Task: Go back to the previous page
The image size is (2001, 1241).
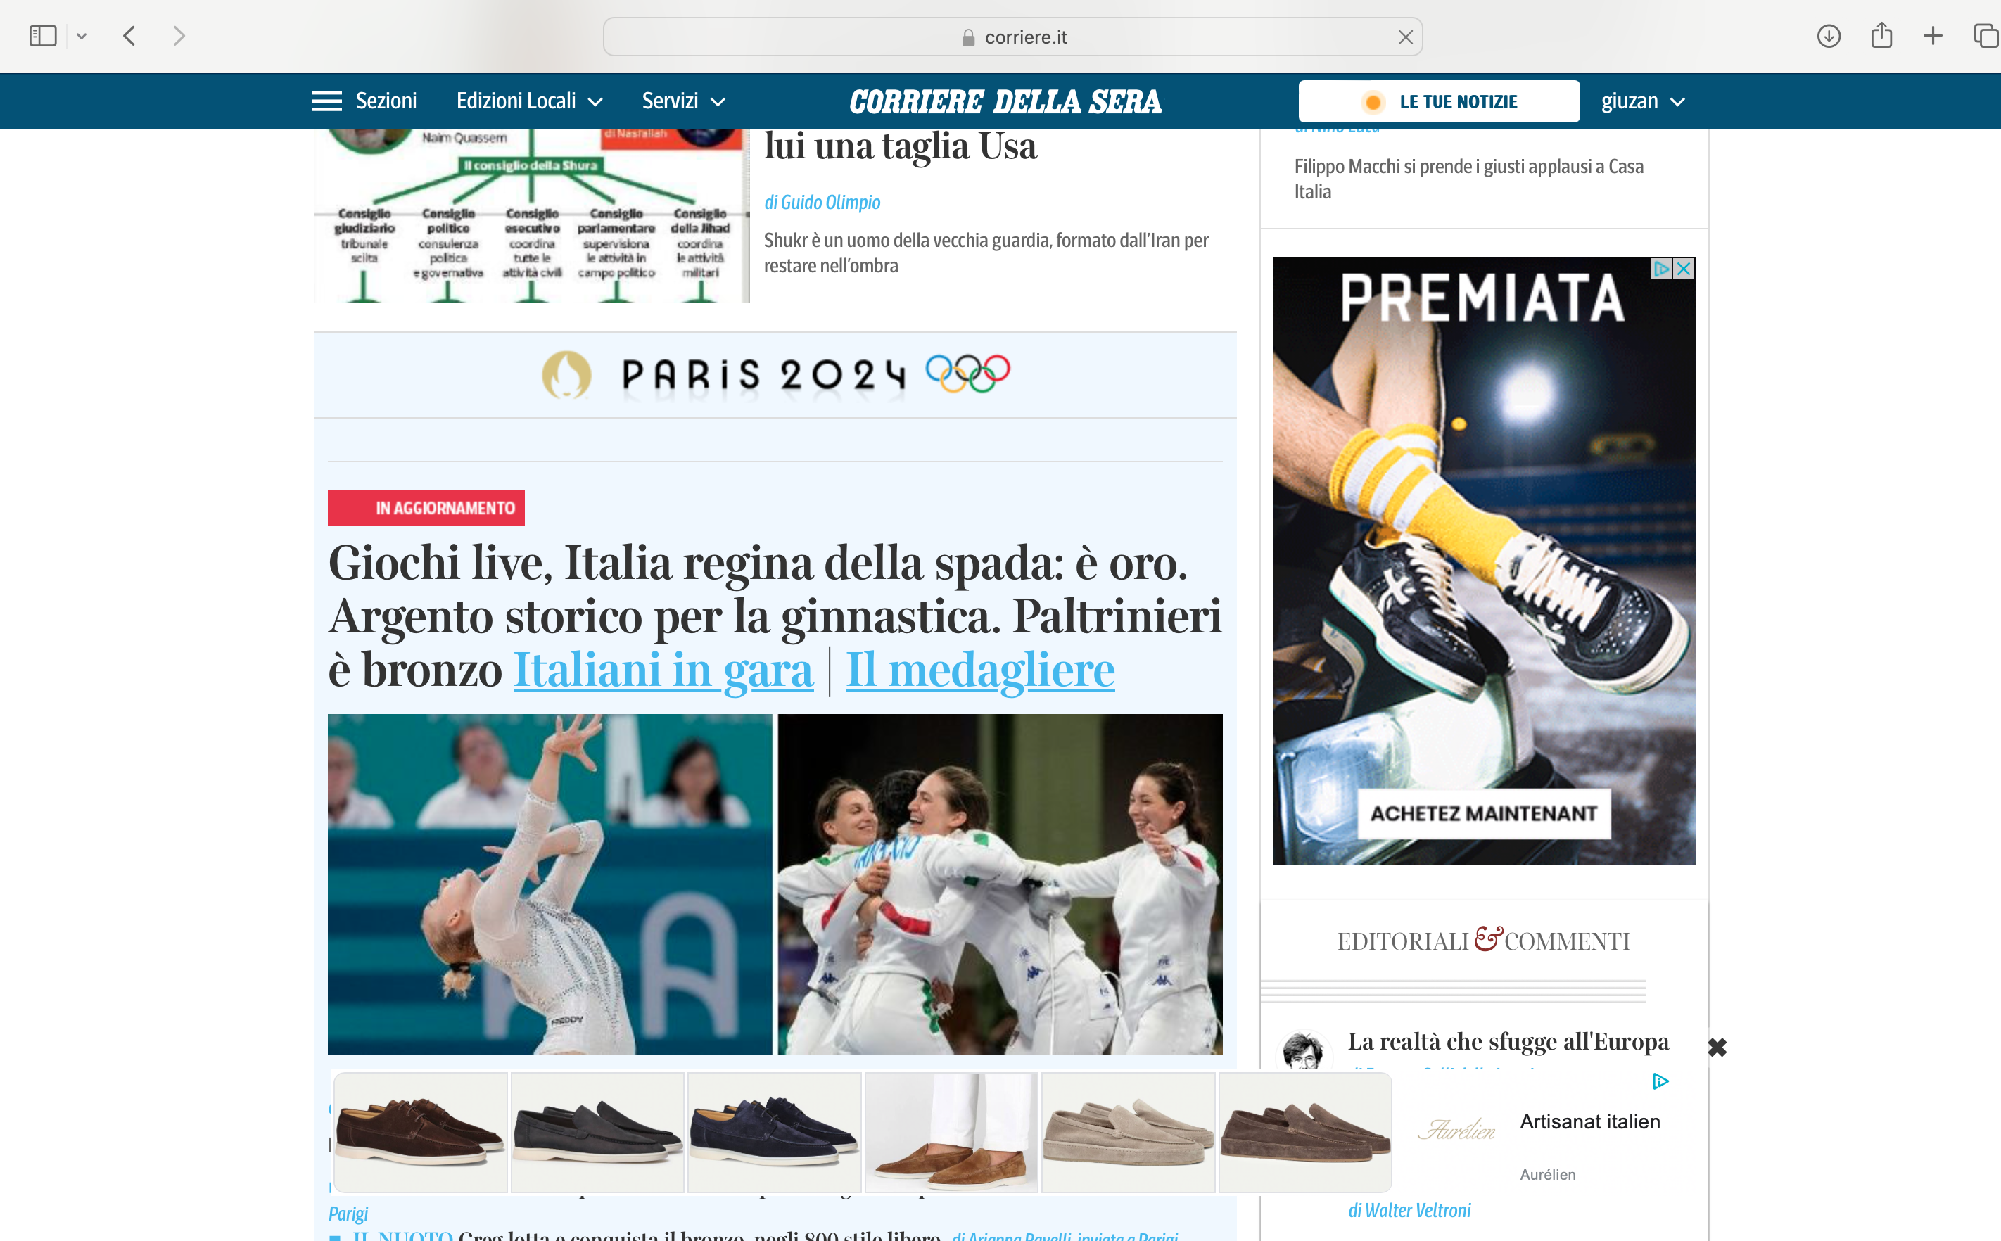Action: [x=129, y=36]
